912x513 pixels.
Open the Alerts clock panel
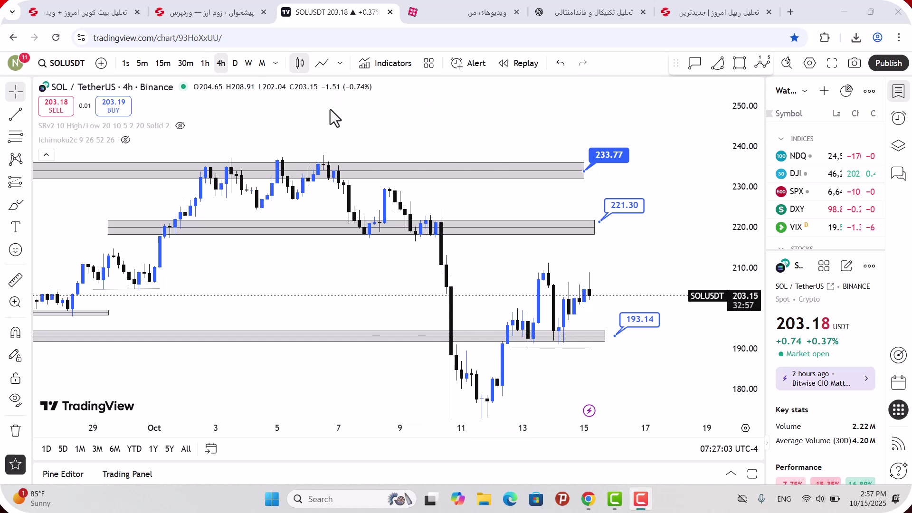(x=898, y=118)
